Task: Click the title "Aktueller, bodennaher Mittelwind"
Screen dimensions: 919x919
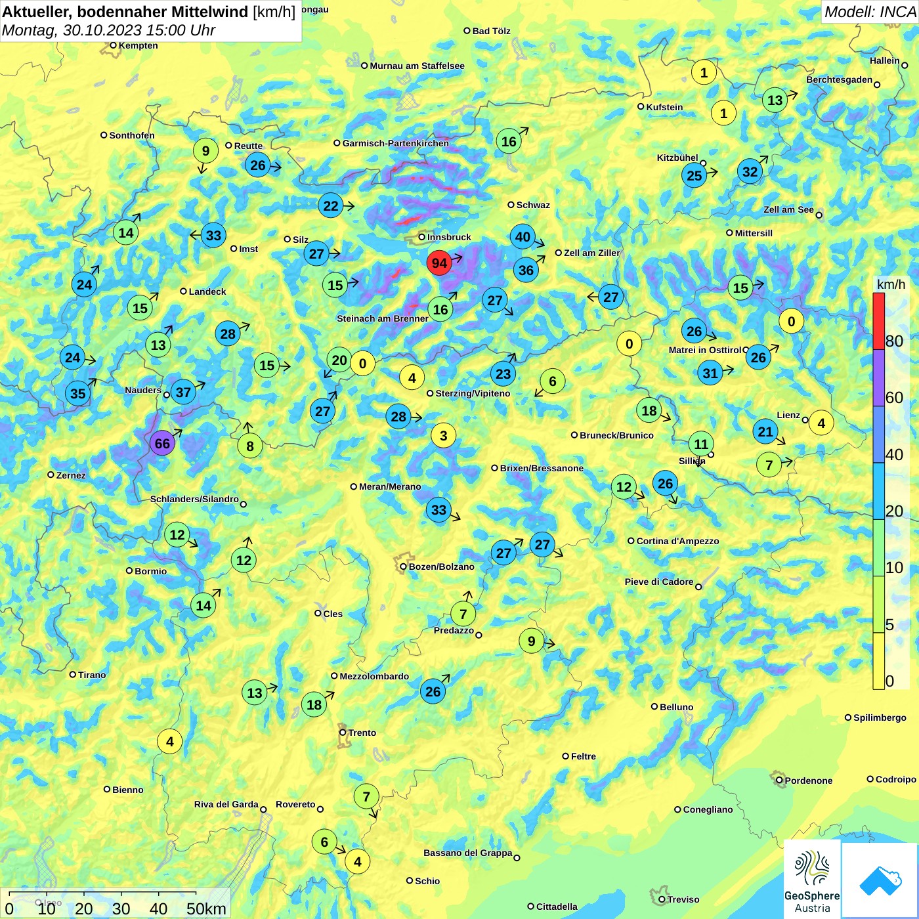Action: coord(125,12)
